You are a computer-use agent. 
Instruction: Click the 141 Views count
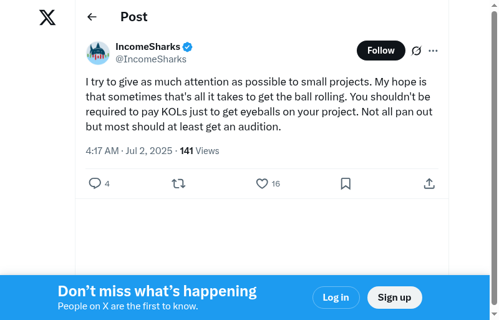[200, 151]
